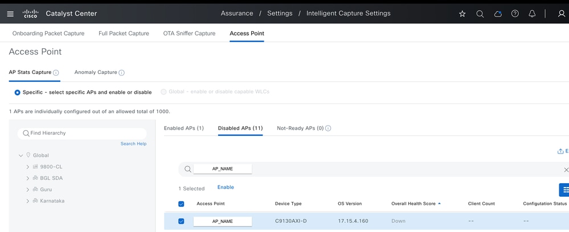Go to Settings breadcrumb
This screenshot has height=232, width=569.
point(280,14)
